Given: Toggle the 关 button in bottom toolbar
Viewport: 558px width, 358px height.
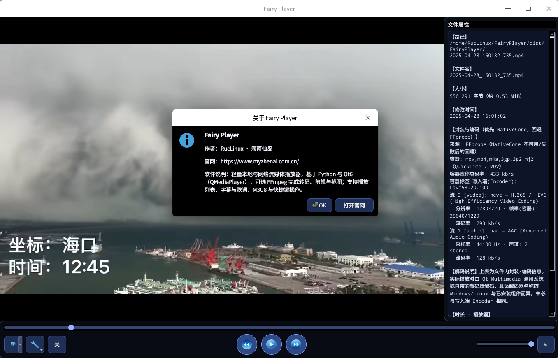Looking at the screenshot, I should click(57, 344).
